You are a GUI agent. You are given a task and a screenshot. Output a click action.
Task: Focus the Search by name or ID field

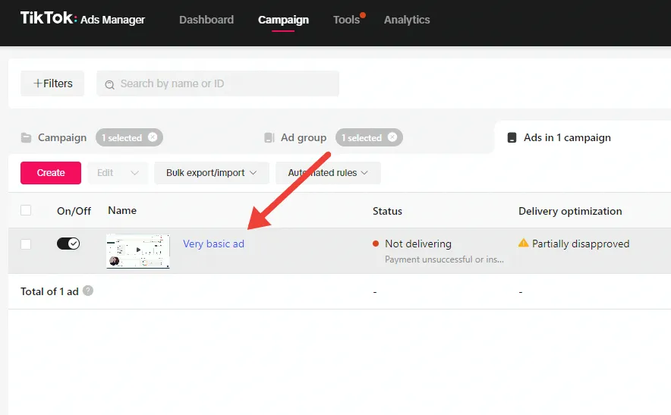tap(218, 83)
